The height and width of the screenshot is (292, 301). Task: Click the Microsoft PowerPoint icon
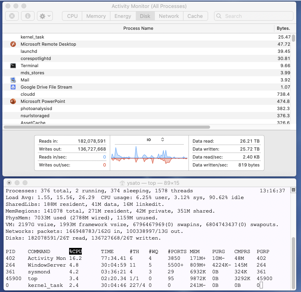13,101
